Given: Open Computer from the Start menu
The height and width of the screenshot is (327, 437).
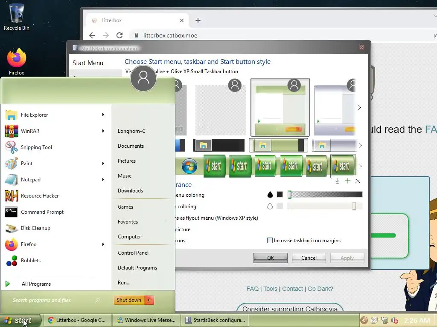Looking at the screenshot, I should [x=129, y=237].
